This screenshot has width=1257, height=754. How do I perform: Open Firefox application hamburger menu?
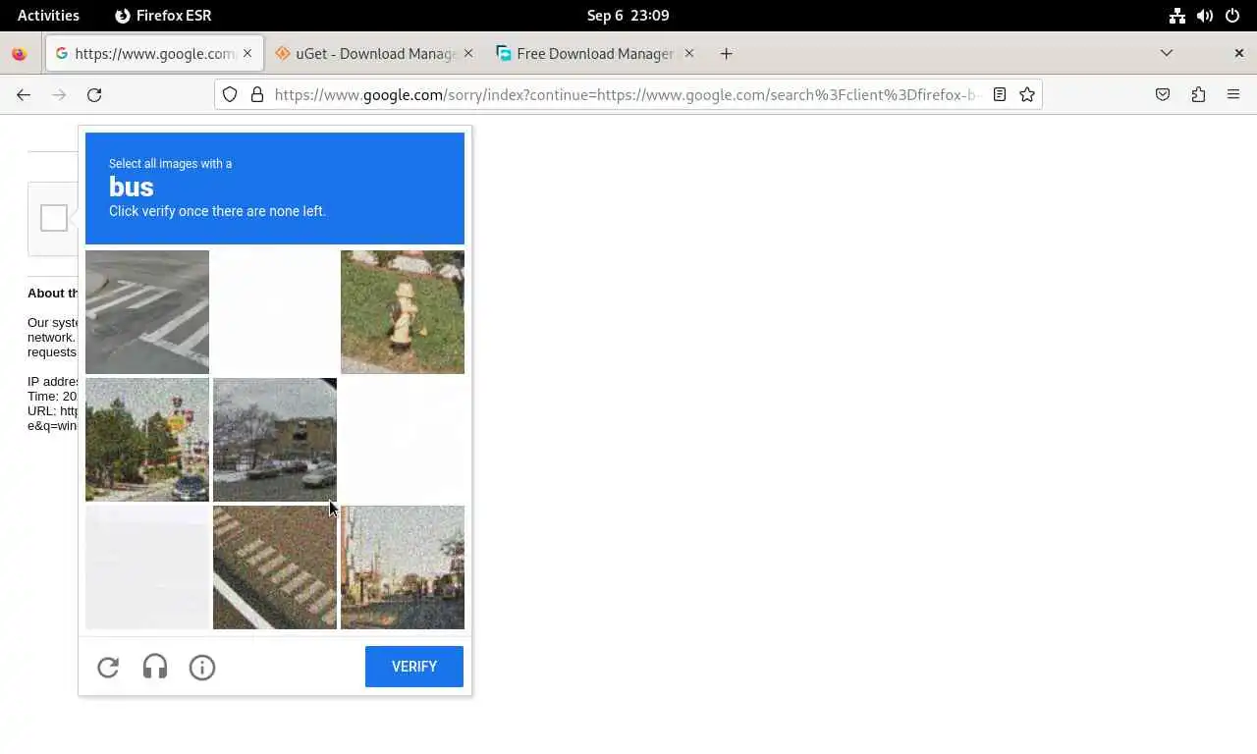coord(1233,94)
